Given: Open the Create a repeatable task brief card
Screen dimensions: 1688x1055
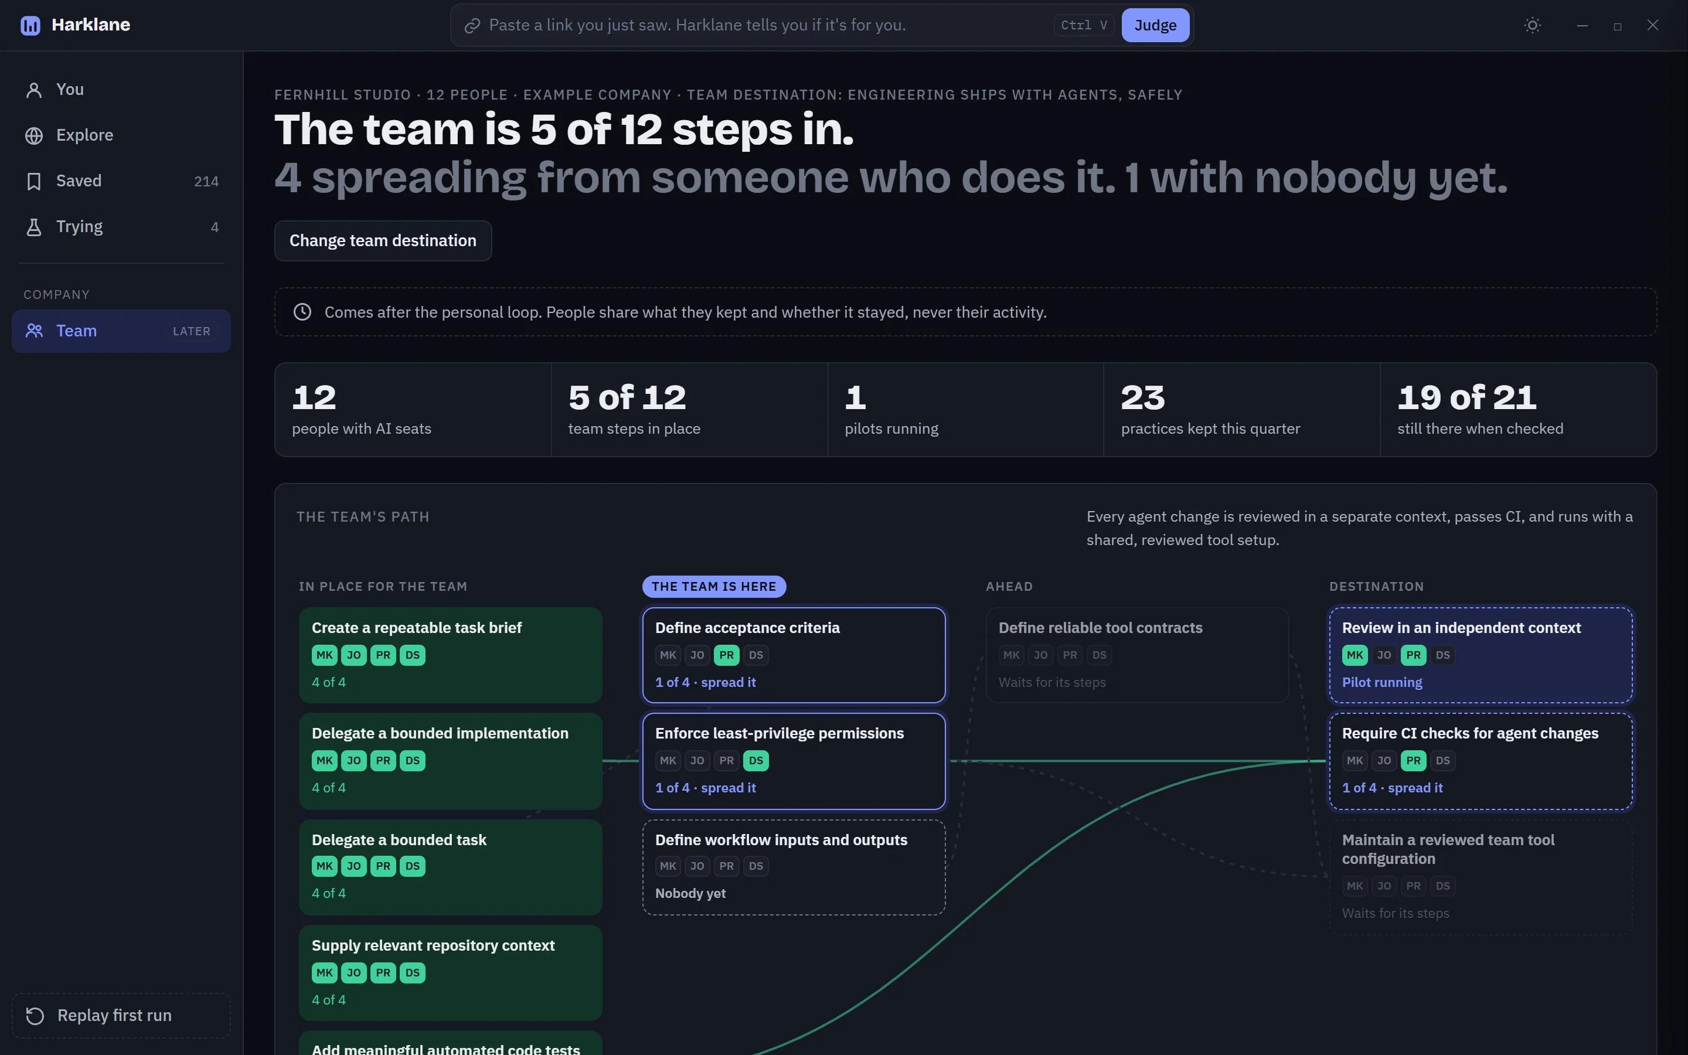Looking at the screenshot, I should pos(451,655).
